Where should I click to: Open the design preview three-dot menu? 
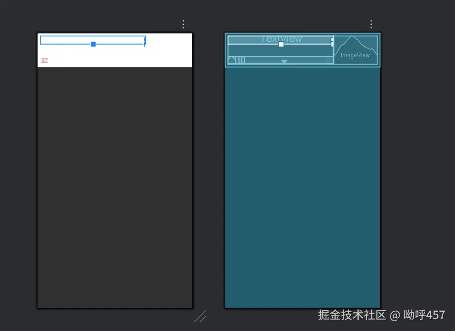183,24
